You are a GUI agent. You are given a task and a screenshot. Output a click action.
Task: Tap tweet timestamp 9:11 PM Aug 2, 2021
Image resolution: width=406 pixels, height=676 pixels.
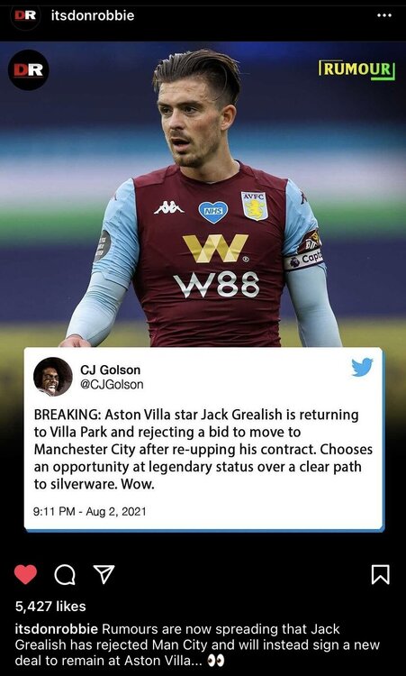89,512
